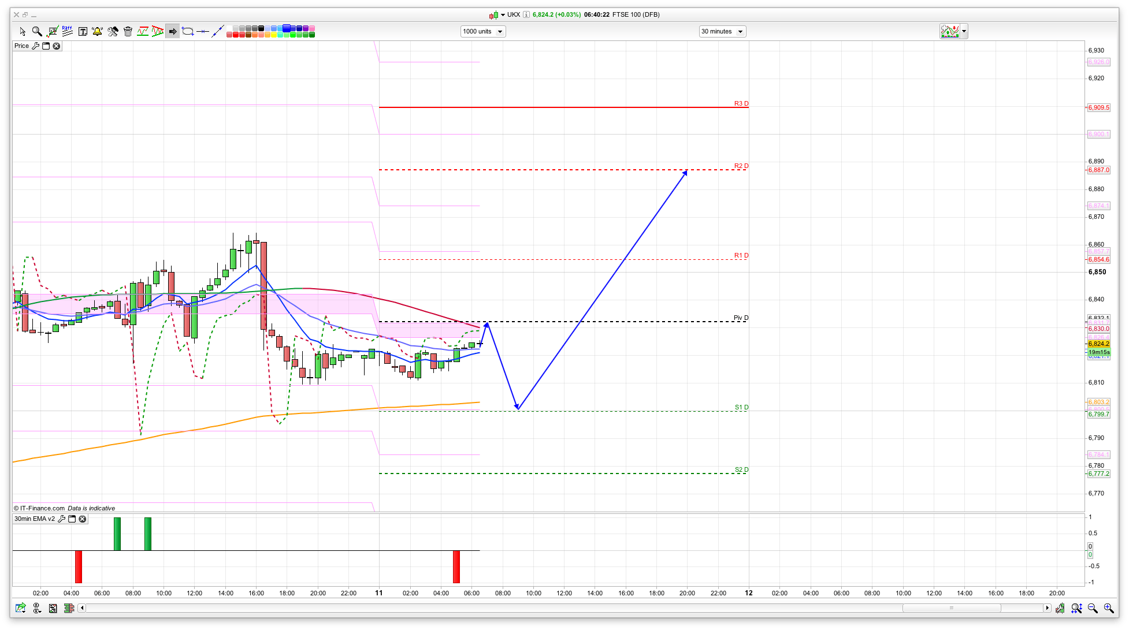Pick the bright red color swatch

pyautogui.click(x=236, y=35)
